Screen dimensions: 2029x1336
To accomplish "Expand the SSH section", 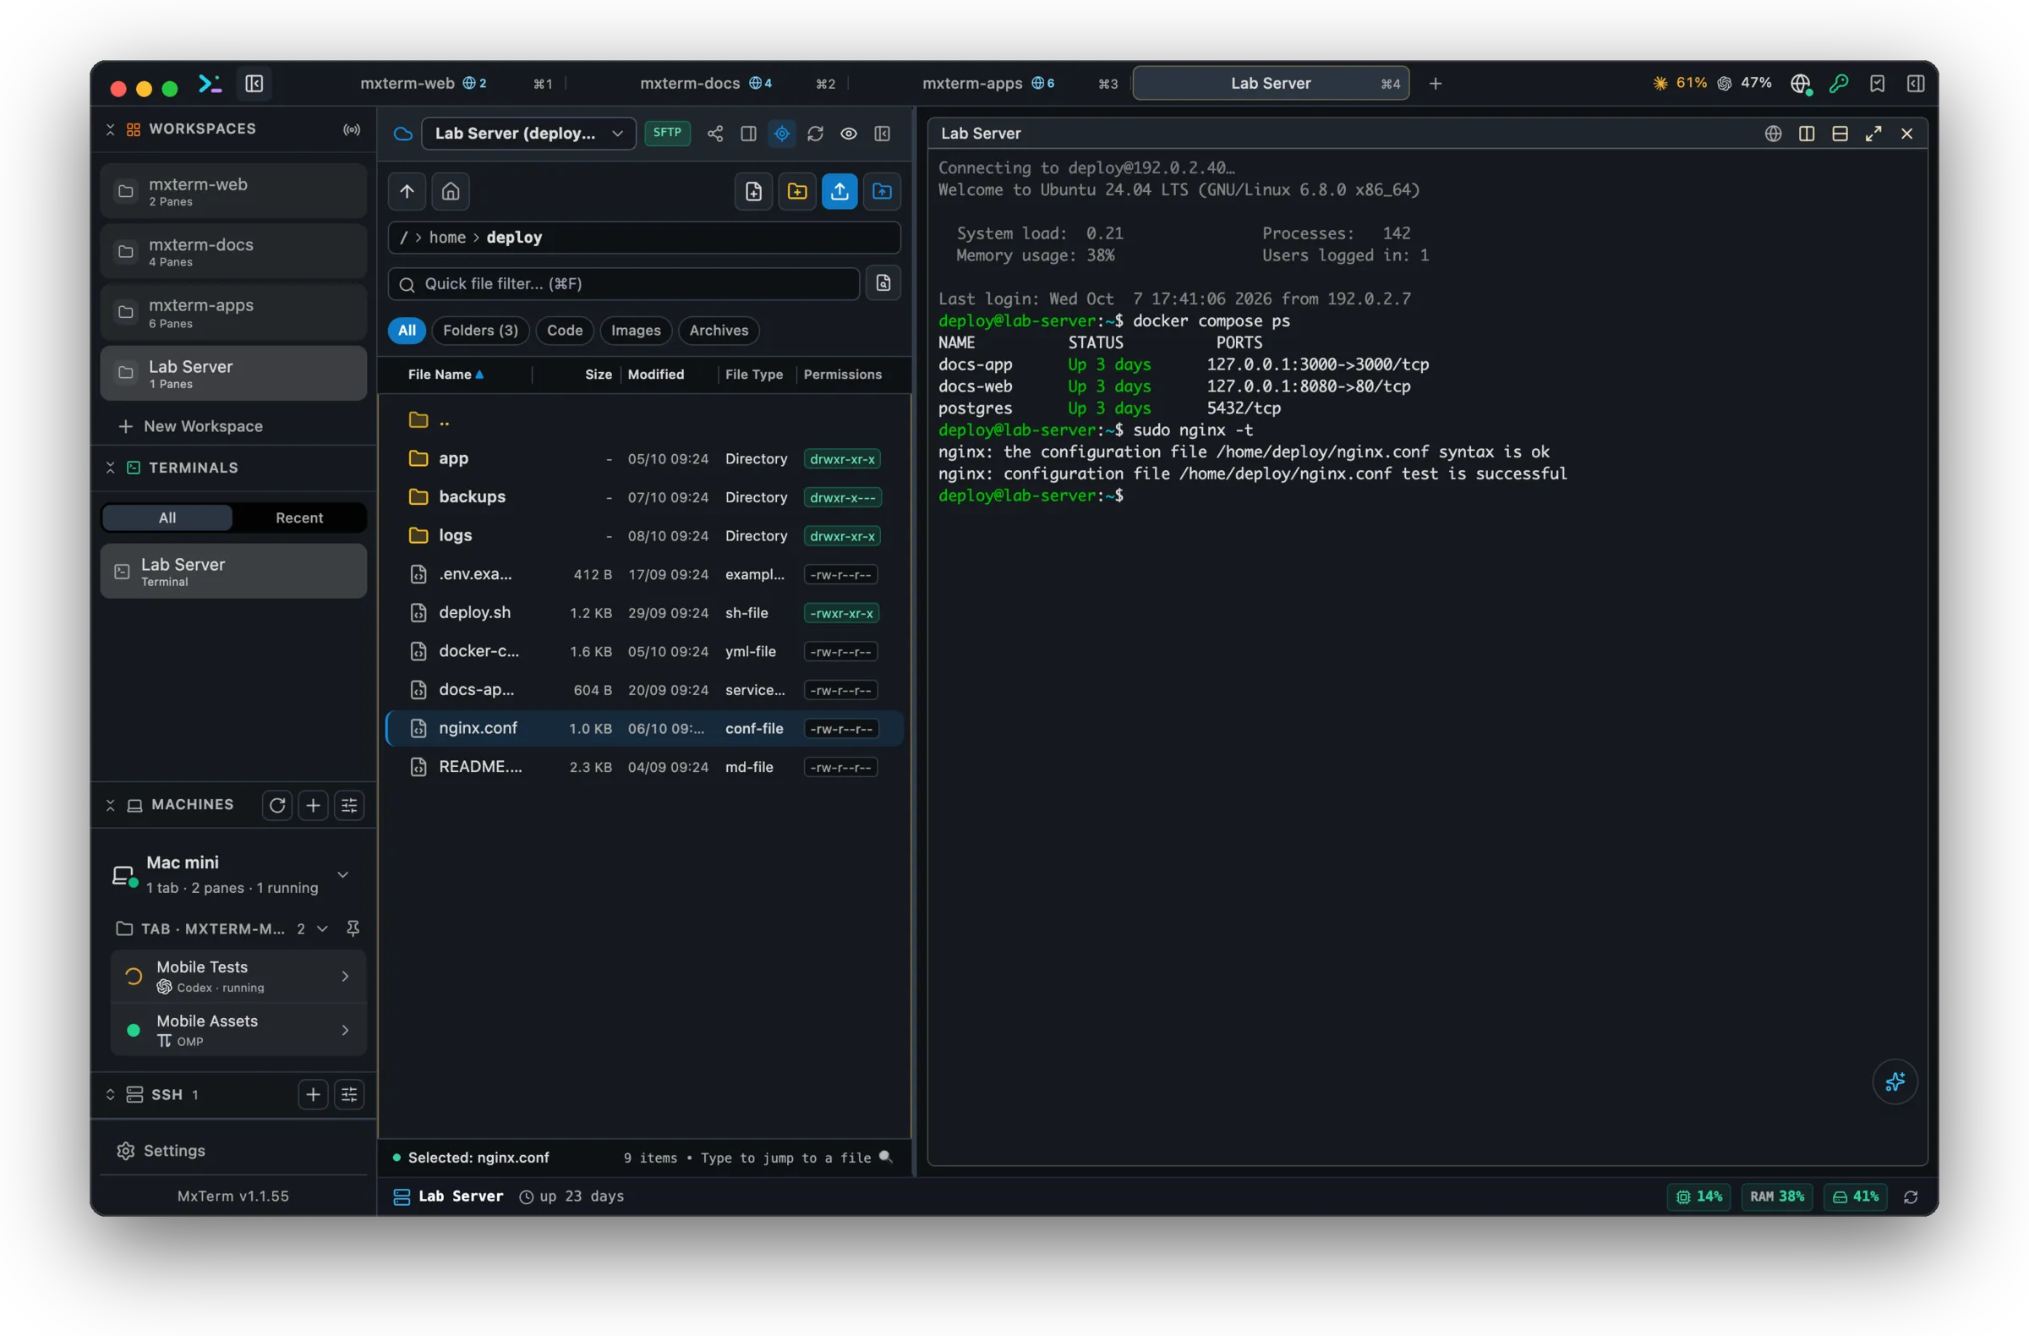I will (x=110, y=1094).
